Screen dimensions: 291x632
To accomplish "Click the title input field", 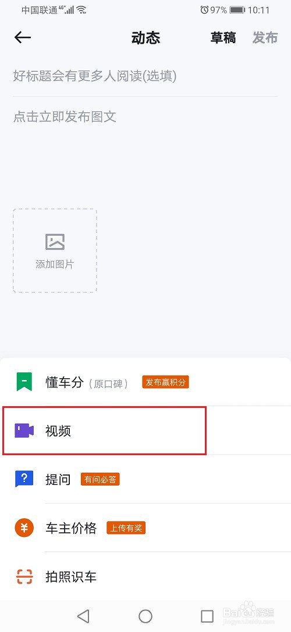I will 145,76.
